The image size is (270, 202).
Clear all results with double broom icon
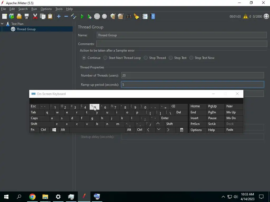click(120, 17)
